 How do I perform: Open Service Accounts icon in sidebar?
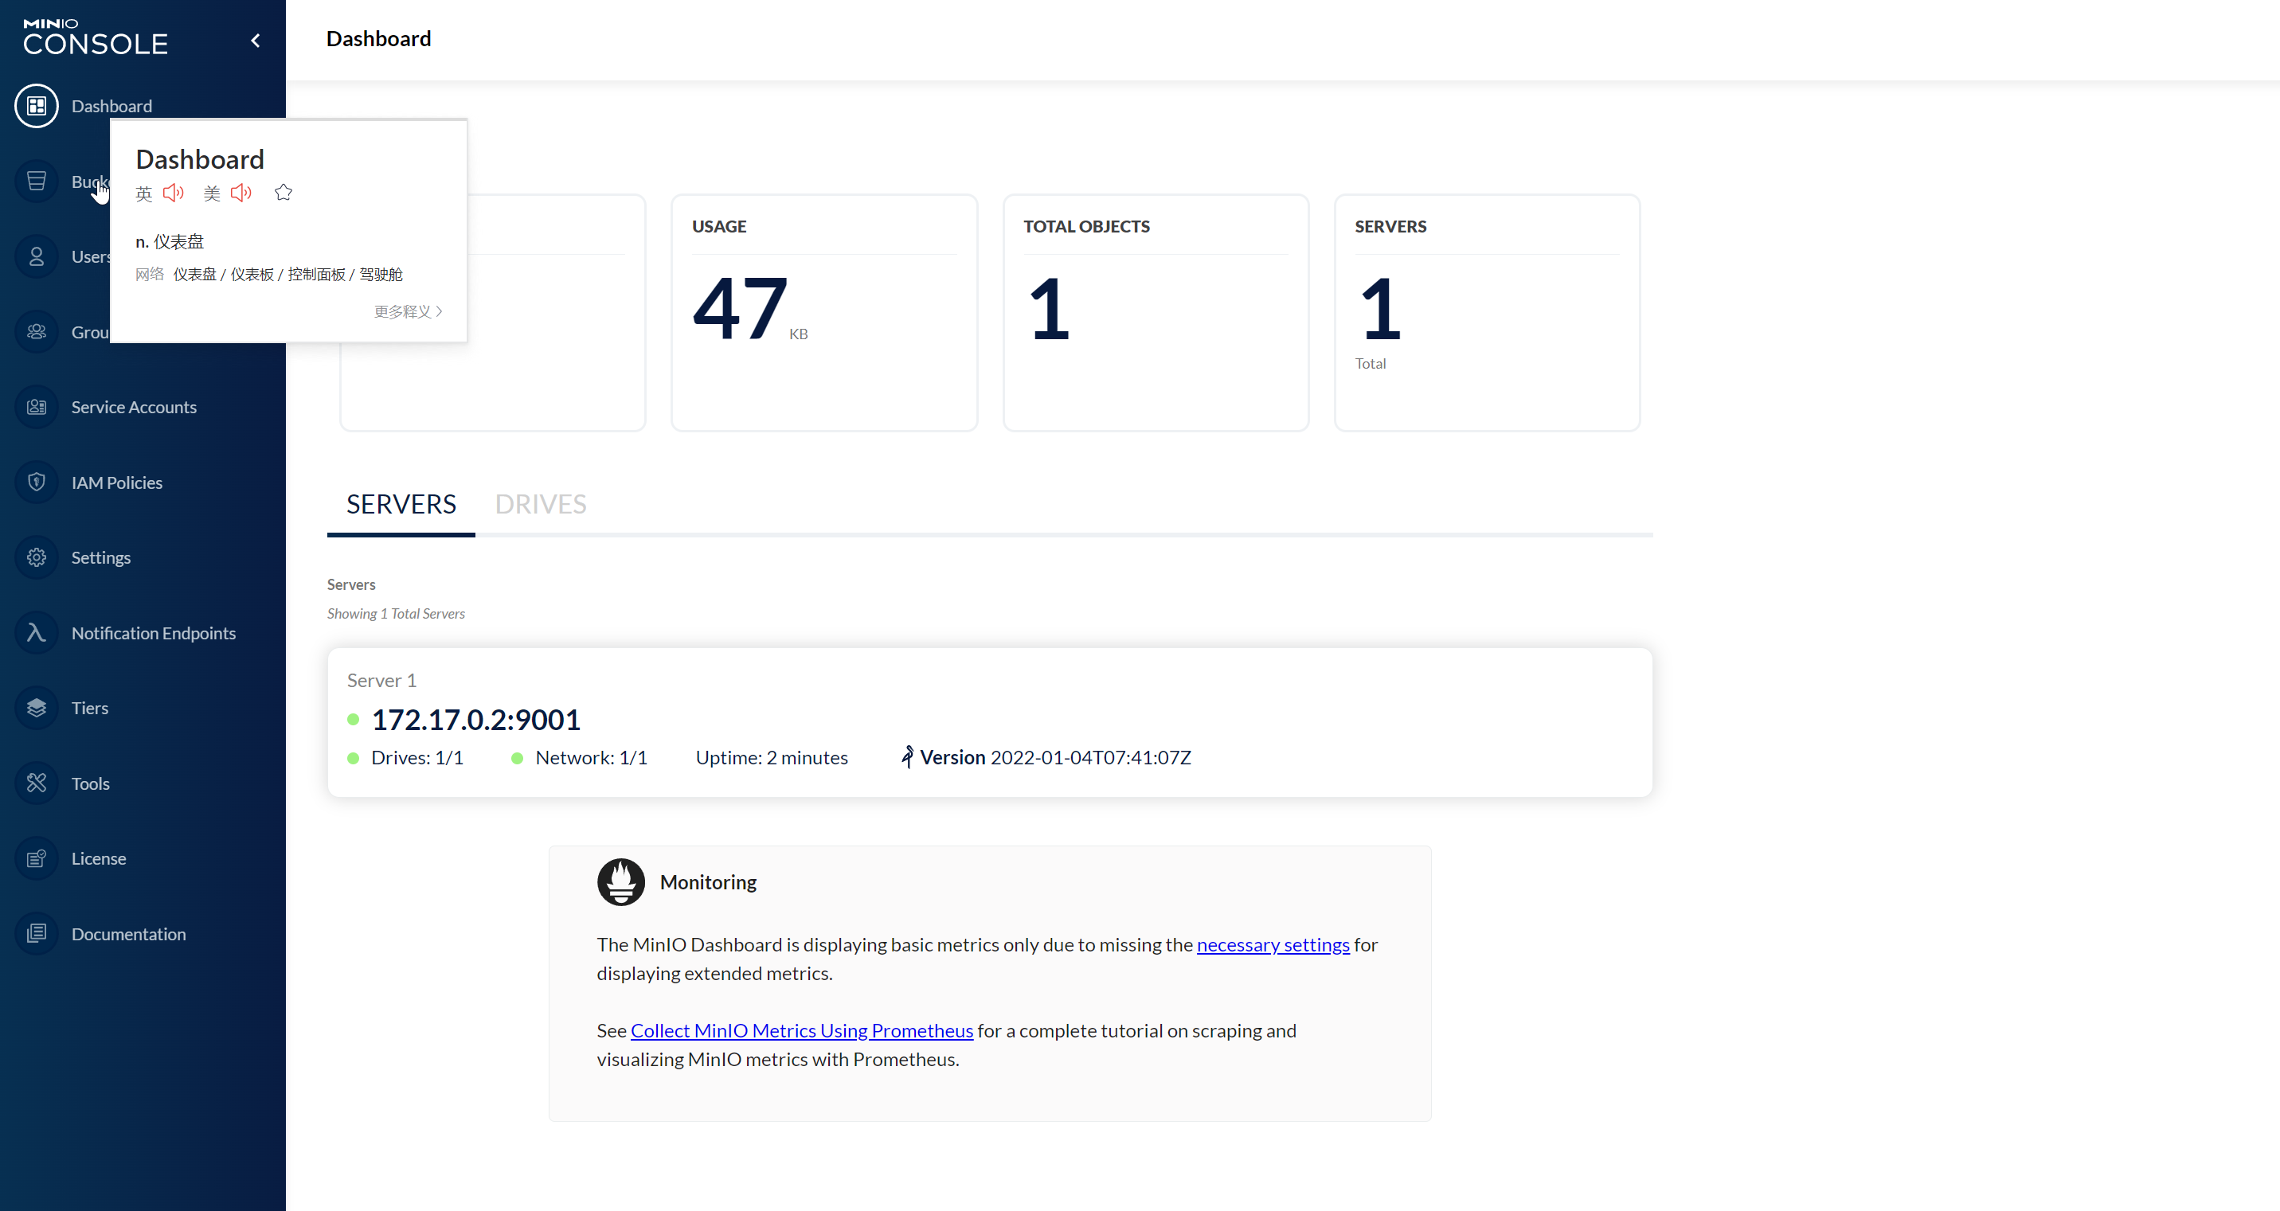point(37,407)
